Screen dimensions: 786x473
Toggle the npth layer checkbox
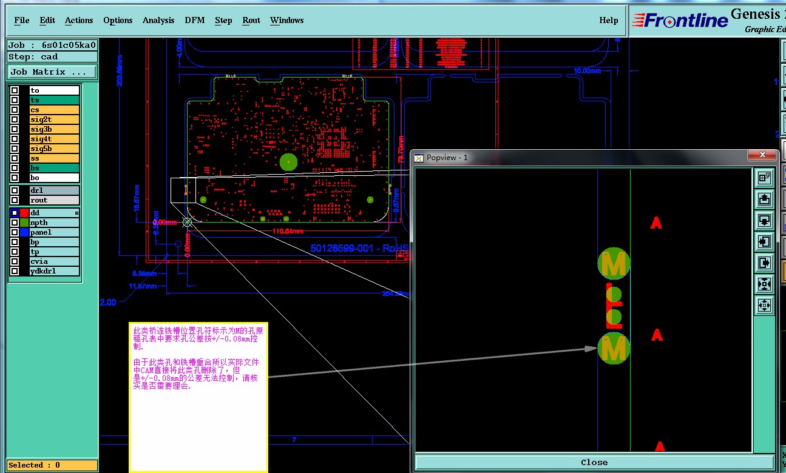15,223
